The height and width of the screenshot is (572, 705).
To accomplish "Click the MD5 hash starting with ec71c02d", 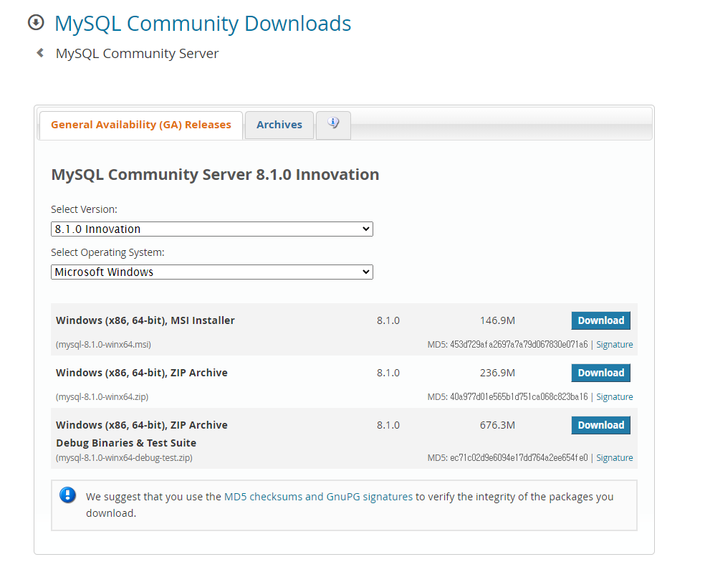I will pos(519,458).
